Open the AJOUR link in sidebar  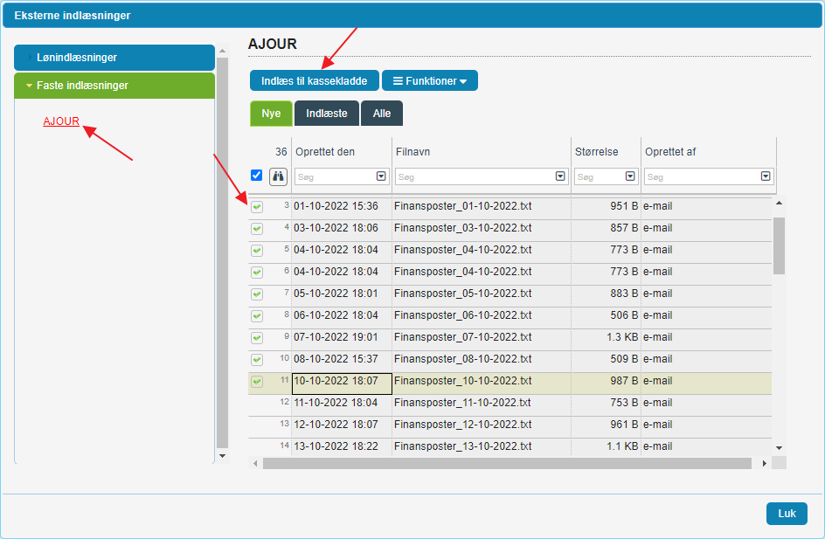pyautogui.click(x=61, y=121)
